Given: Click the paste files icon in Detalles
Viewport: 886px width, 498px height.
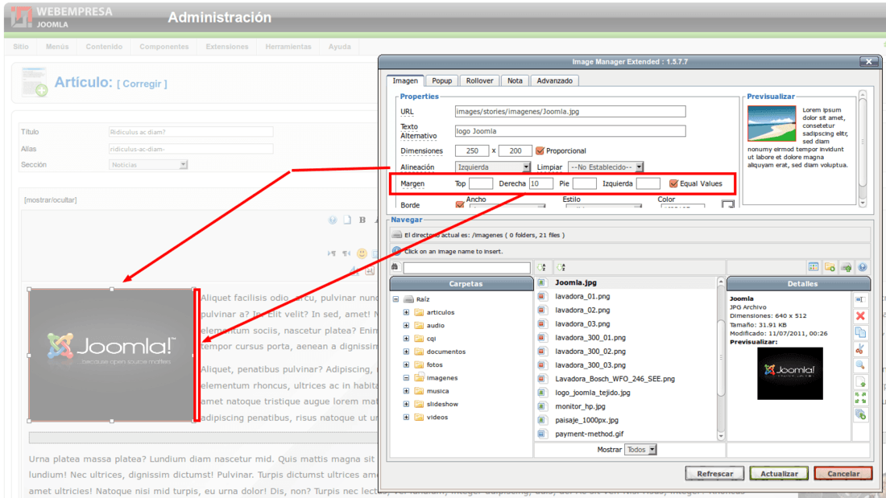Looking at the screenshot, I should (860, 415).
